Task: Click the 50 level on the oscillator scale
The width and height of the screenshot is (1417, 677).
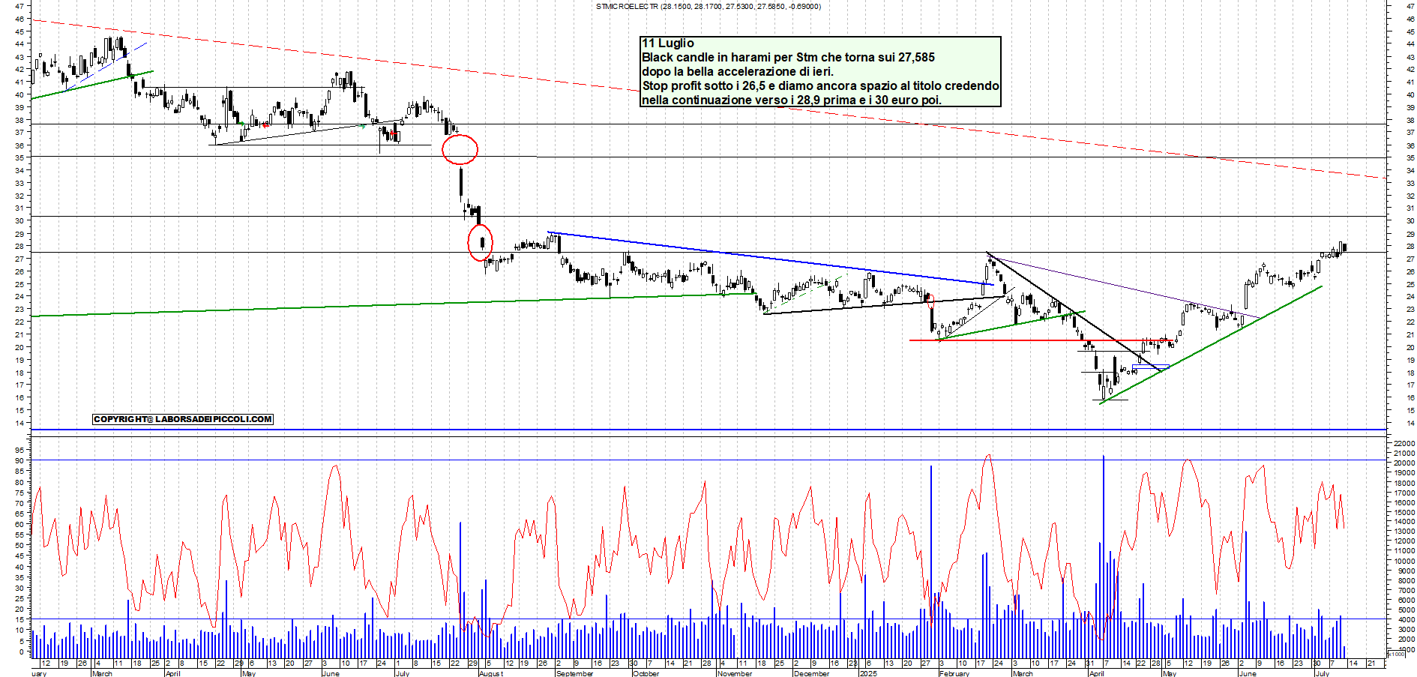Action: (19, 545)
